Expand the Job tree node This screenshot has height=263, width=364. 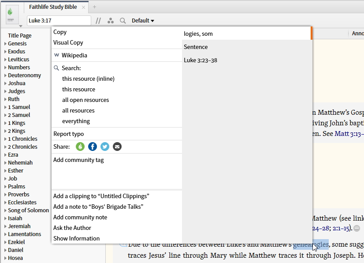click(x=5, y=179)
